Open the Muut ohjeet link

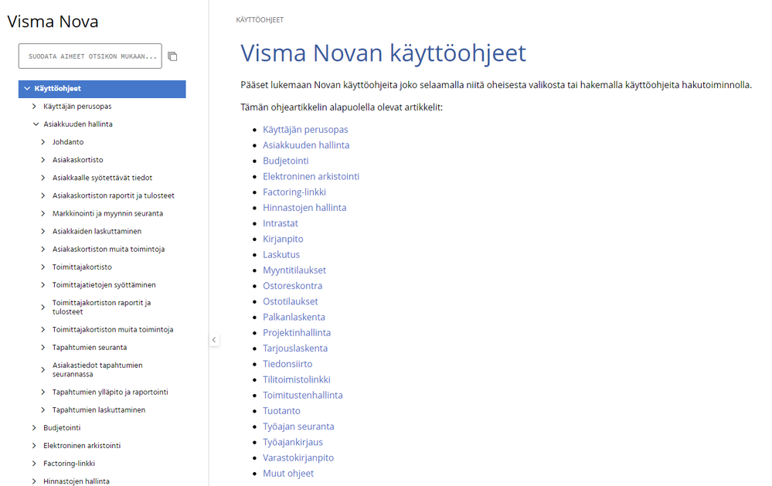point(288,474)
